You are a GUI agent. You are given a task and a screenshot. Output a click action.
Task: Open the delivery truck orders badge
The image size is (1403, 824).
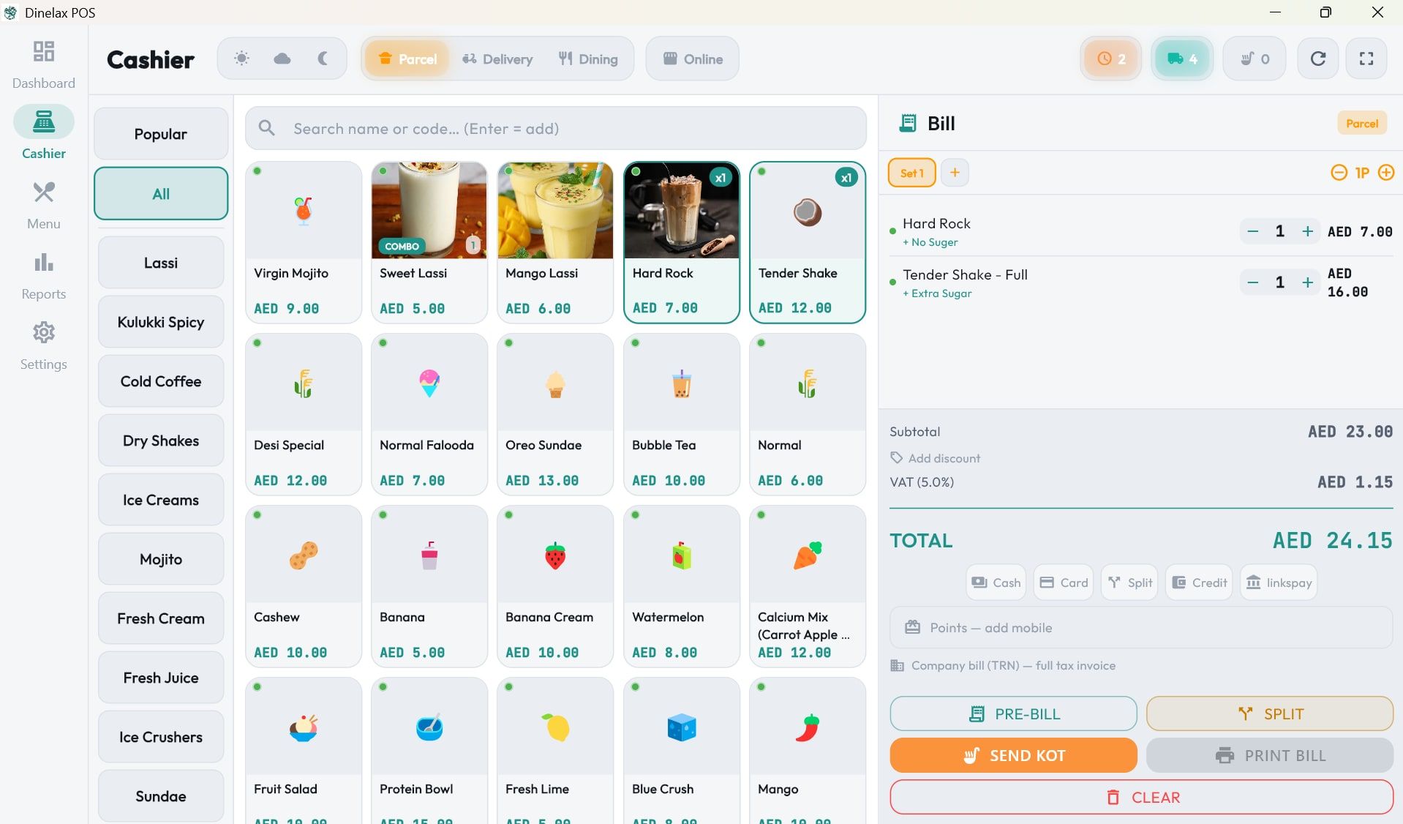[1182, 59]
